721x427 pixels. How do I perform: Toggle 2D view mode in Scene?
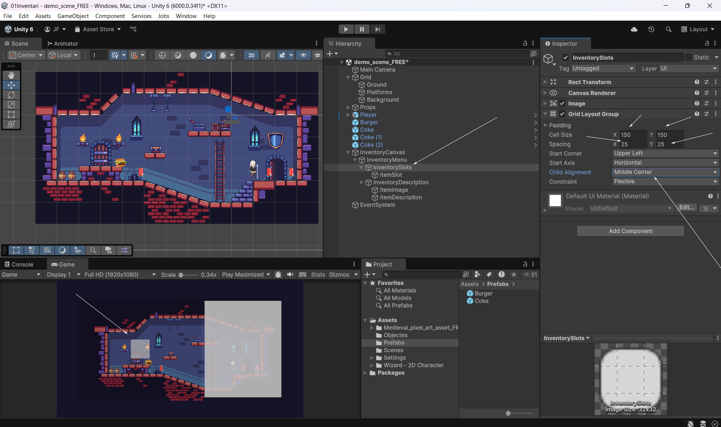(x=251, y=55)
